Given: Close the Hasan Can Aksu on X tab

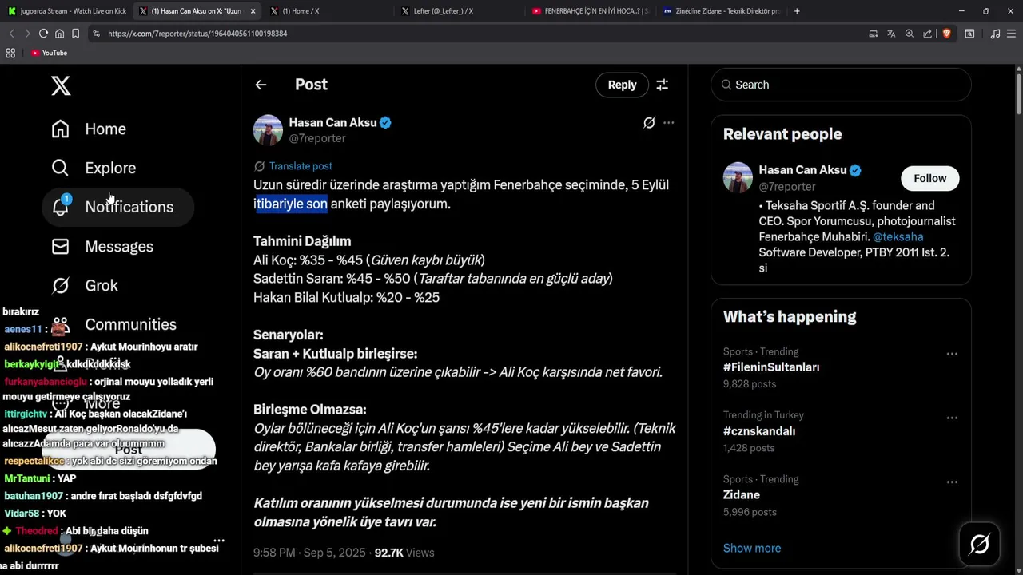Looking at the screenshot, I should (x=253, y=11).
